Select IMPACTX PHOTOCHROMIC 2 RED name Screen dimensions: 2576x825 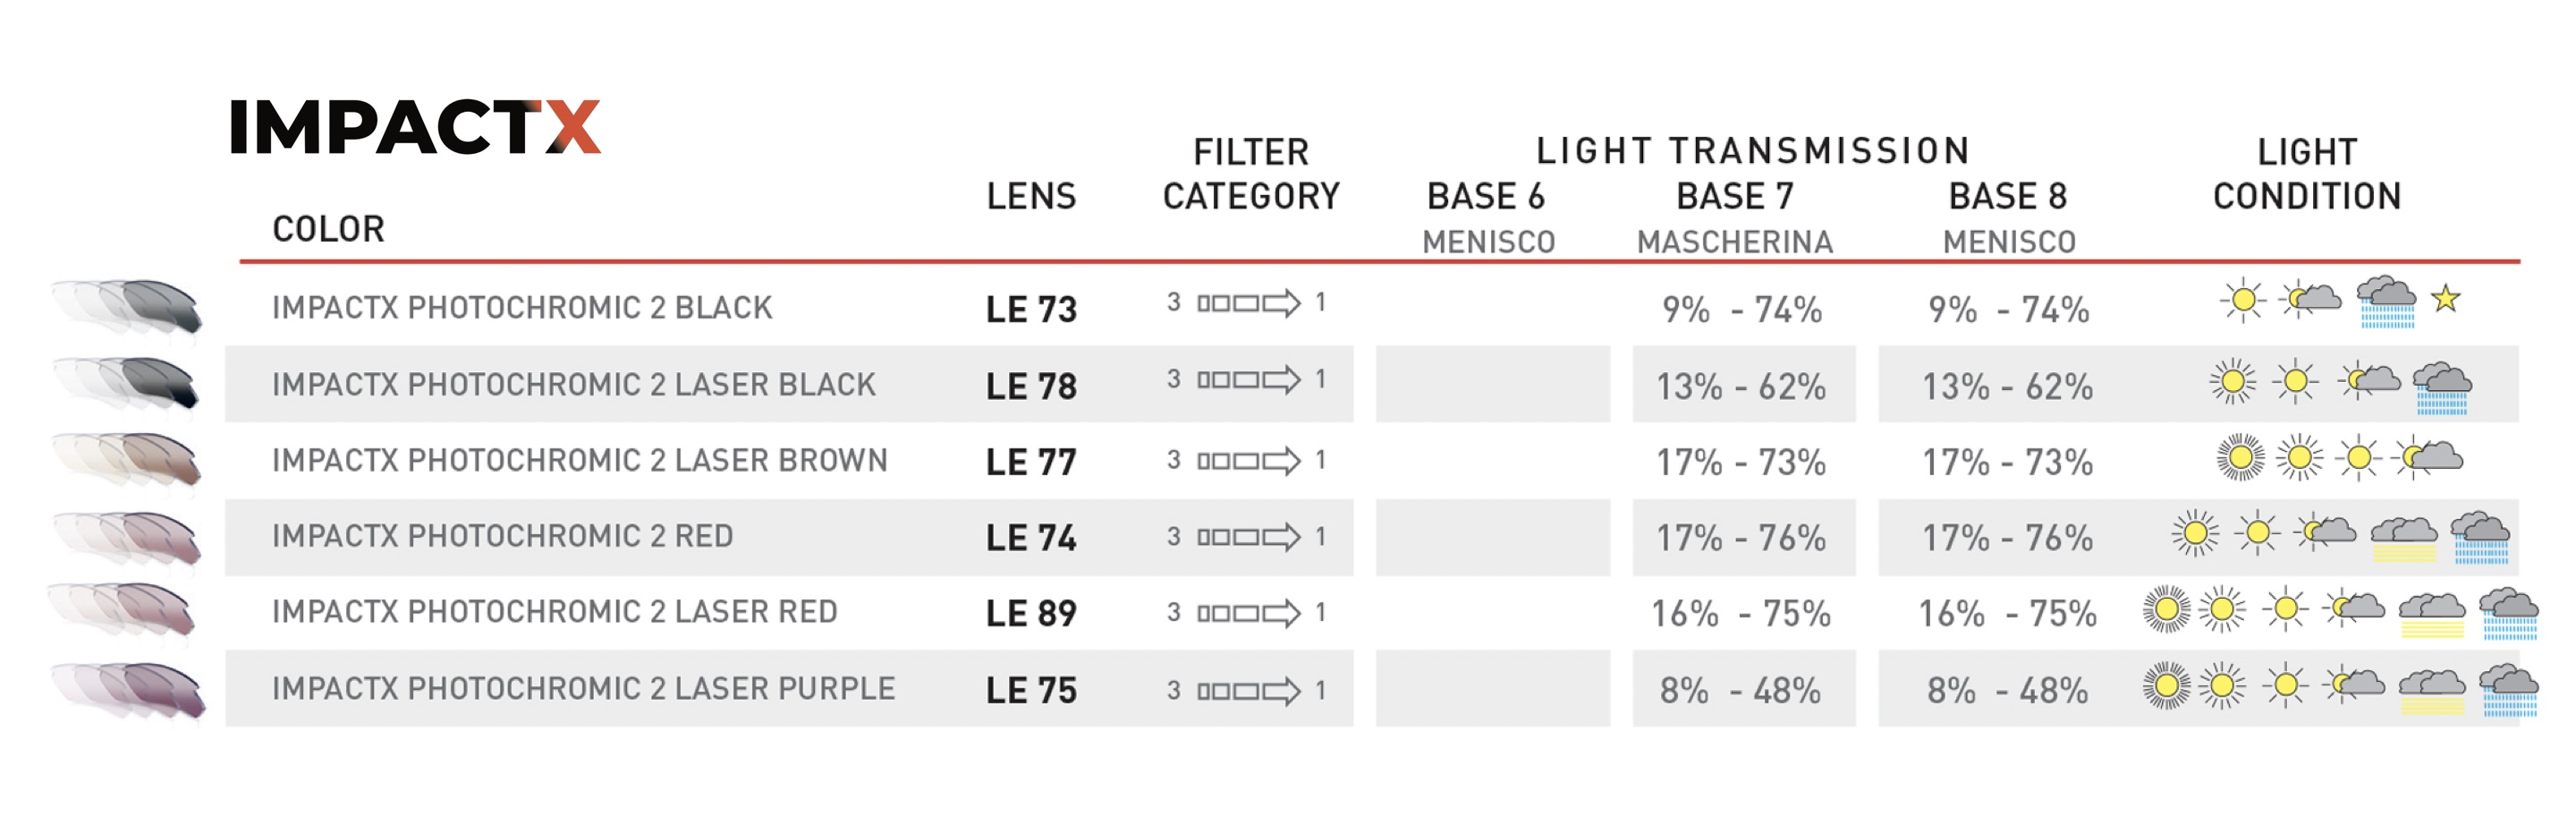pos(502,536)
